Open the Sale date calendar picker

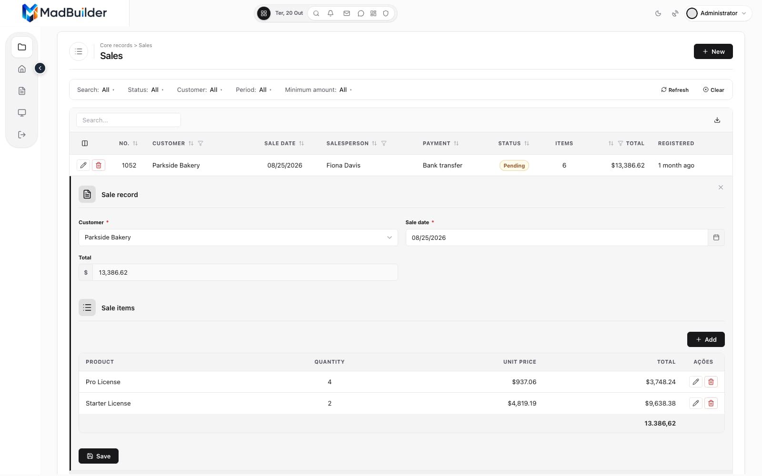[716, 238]
